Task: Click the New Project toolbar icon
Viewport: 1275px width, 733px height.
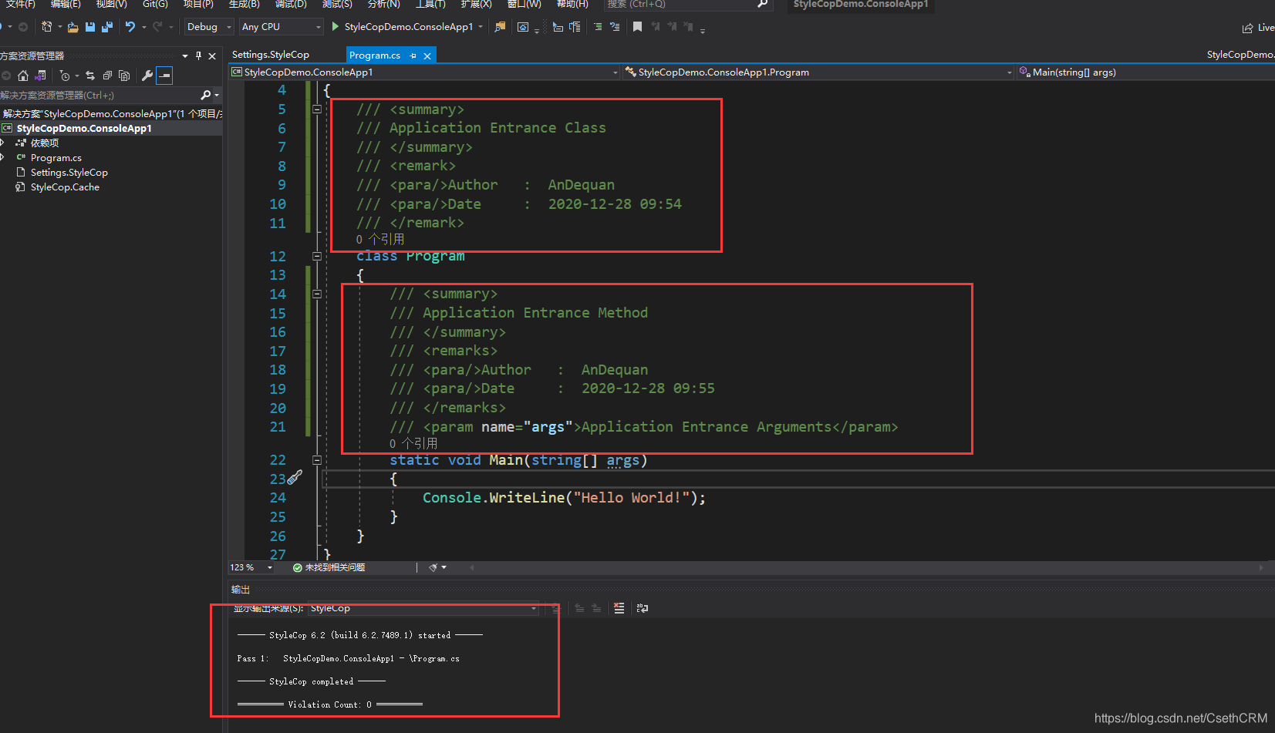Action: [47, 27]
